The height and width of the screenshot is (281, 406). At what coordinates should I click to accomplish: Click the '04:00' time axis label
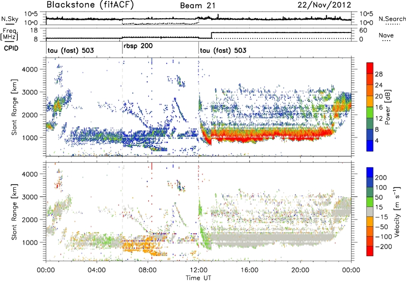97,270
